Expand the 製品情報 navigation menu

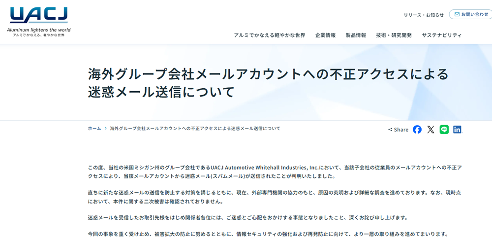point(356,35)
